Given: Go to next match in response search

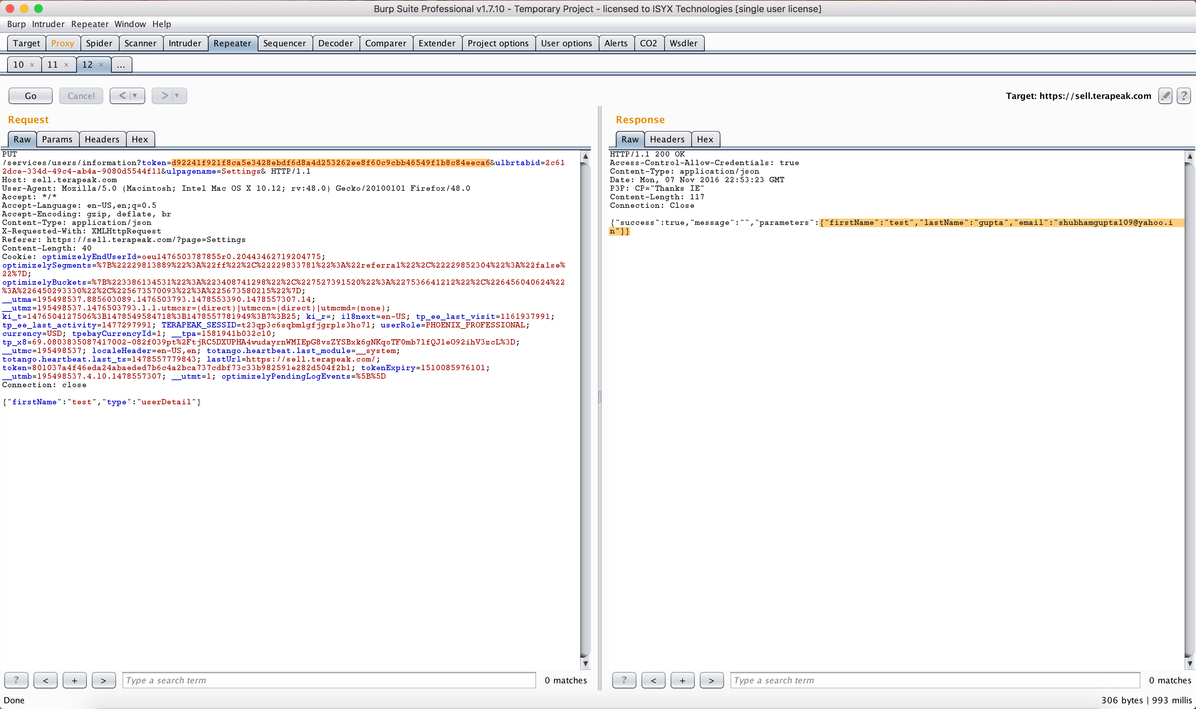Looking at the screenshot, I should tap(712, 680).
